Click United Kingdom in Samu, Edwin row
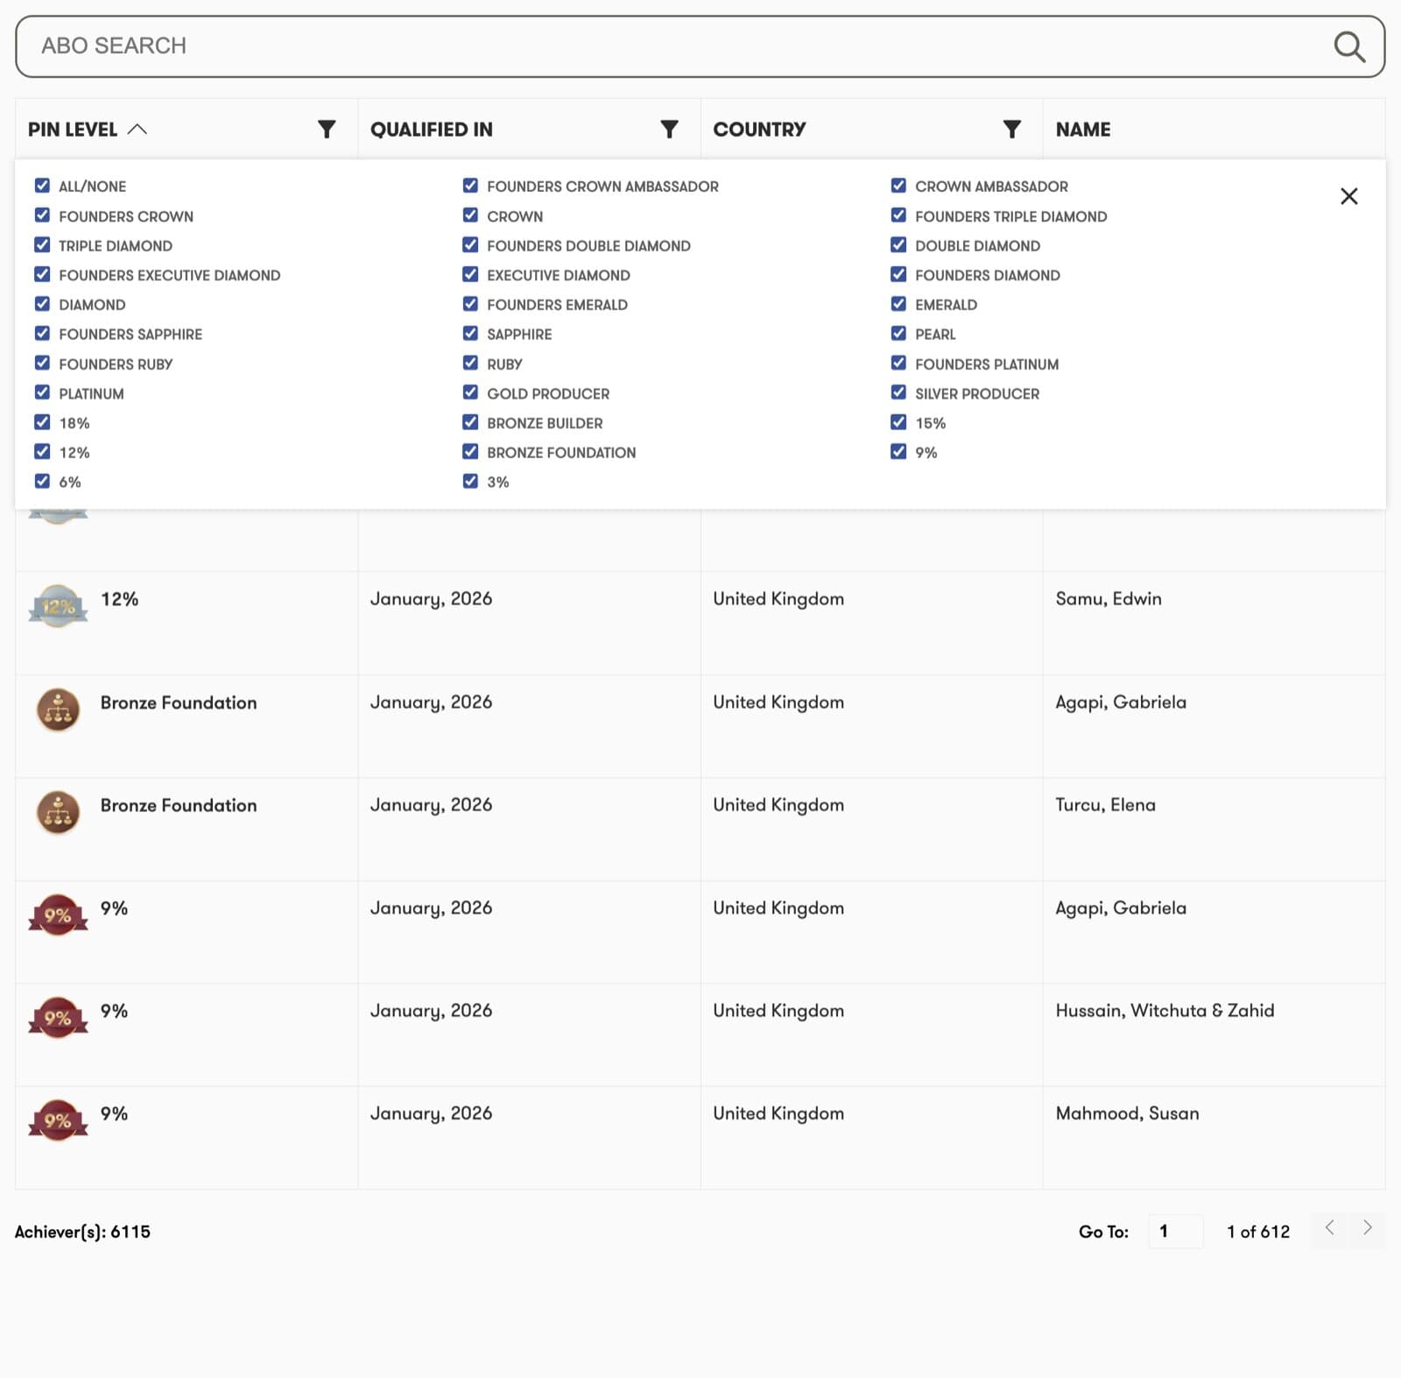 (778, 599)
